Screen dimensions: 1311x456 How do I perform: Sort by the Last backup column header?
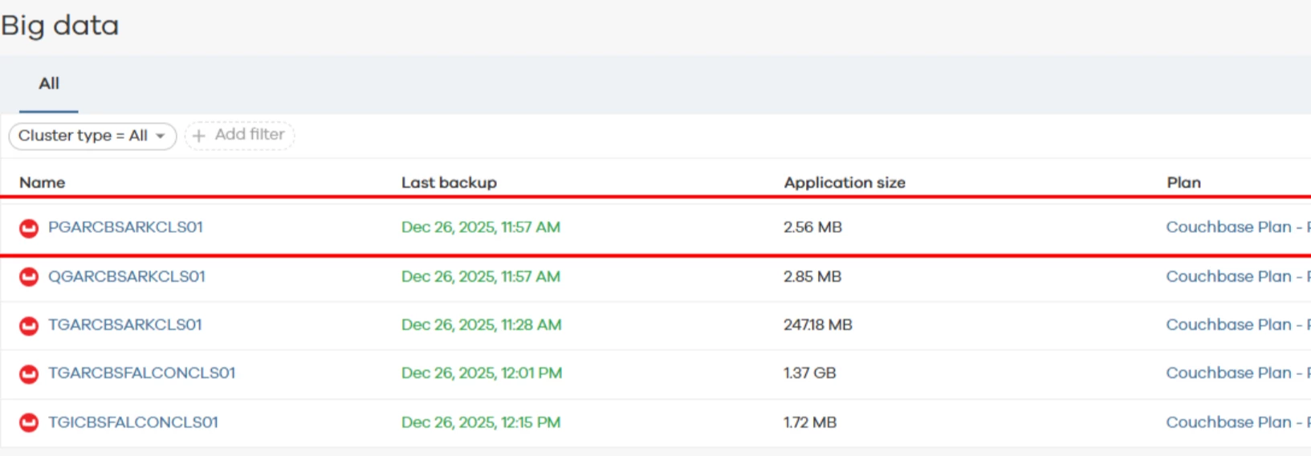pyautogui.click(x=449, y=182)
